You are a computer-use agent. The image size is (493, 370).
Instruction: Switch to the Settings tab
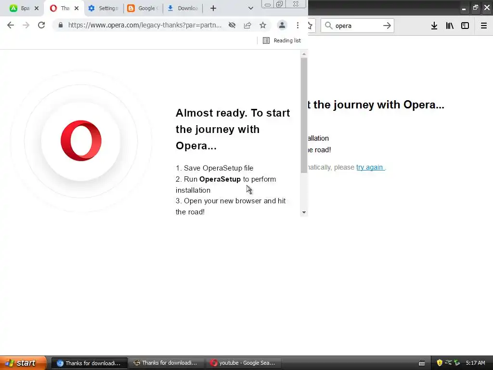coord(103,9)
